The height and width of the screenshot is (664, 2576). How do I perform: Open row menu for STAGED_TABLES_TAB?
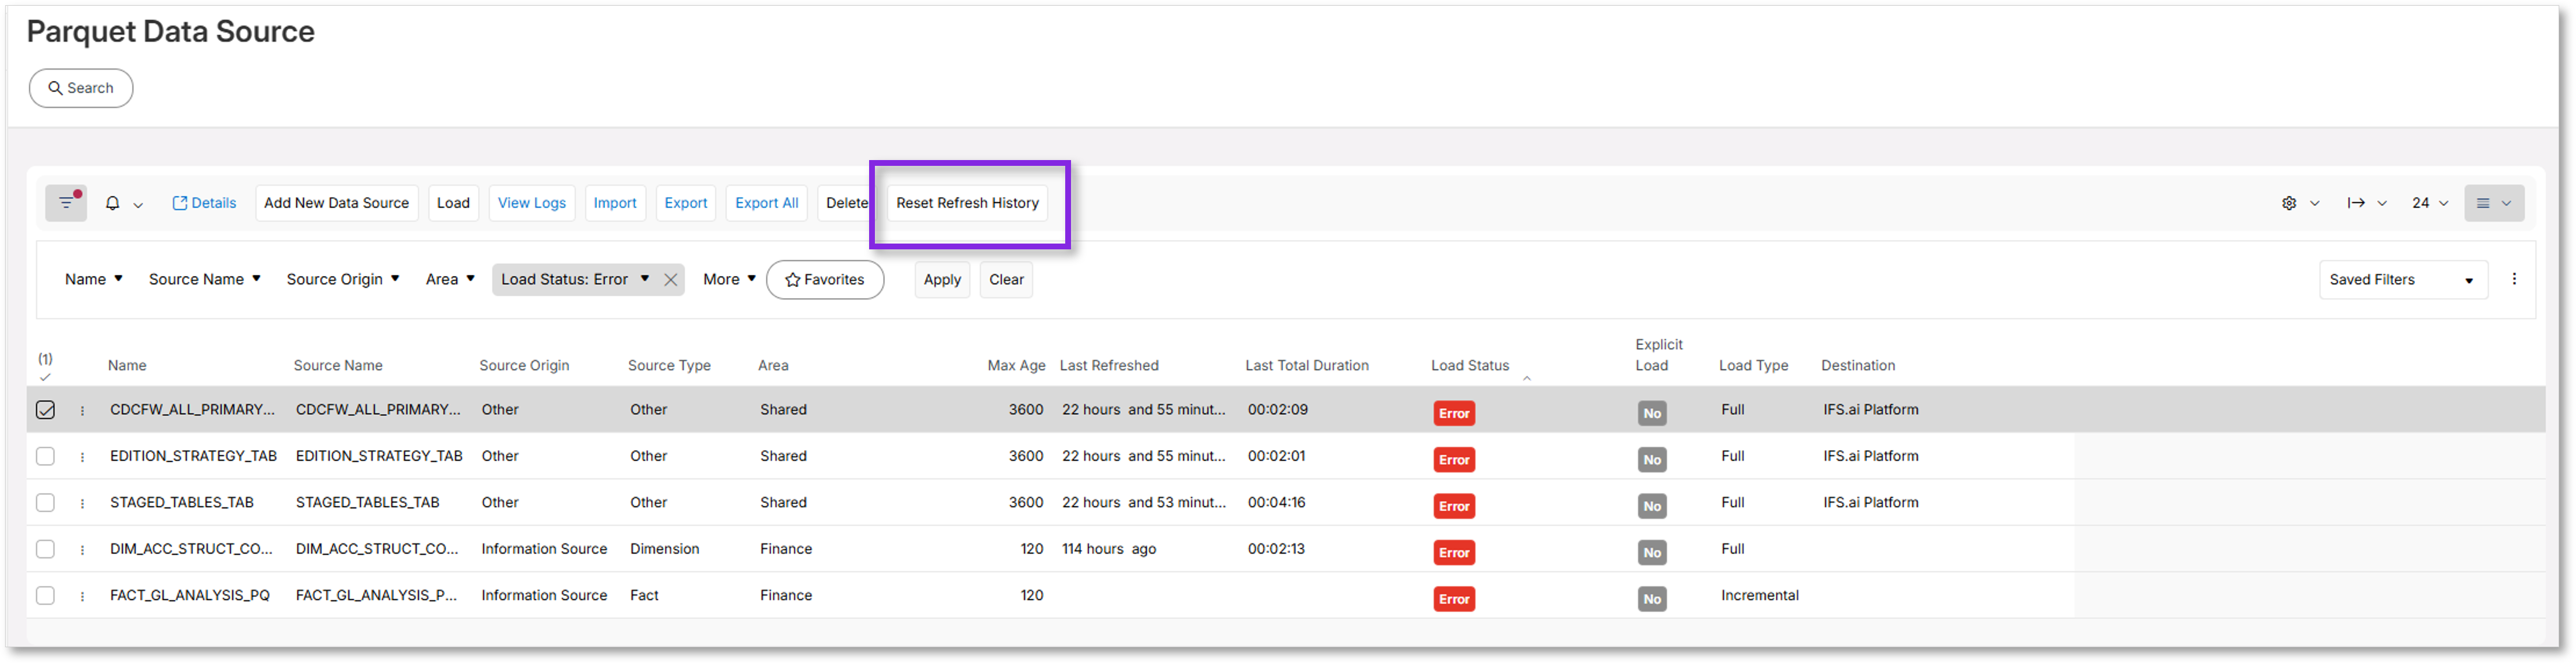82,503
